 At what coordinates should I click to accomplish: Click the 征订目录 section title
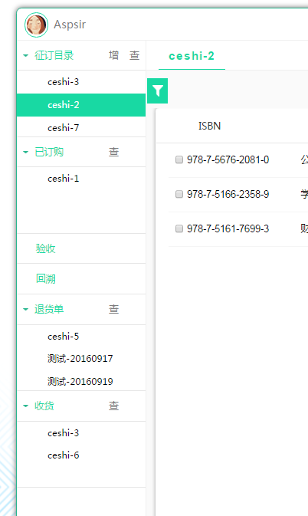54,55
